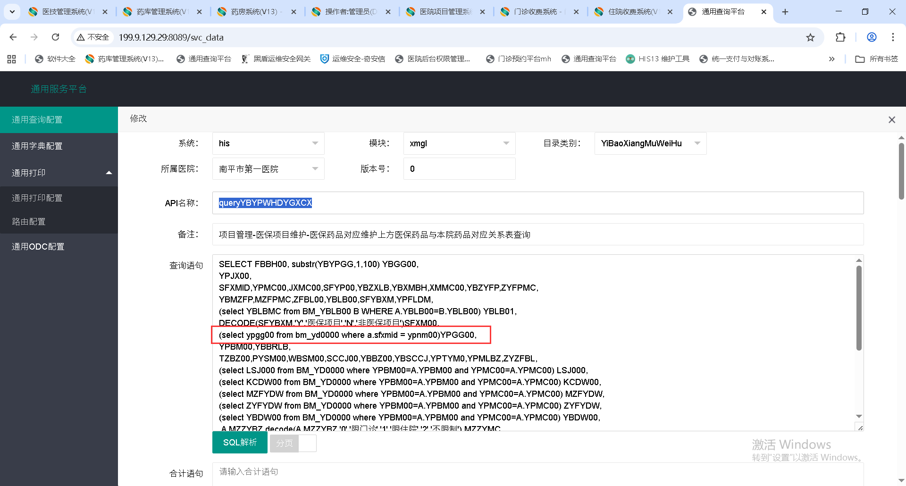Open the apps grid in bookmarks bar
The width and height of the screenshot is (906, 486).
tap(12, 59)
